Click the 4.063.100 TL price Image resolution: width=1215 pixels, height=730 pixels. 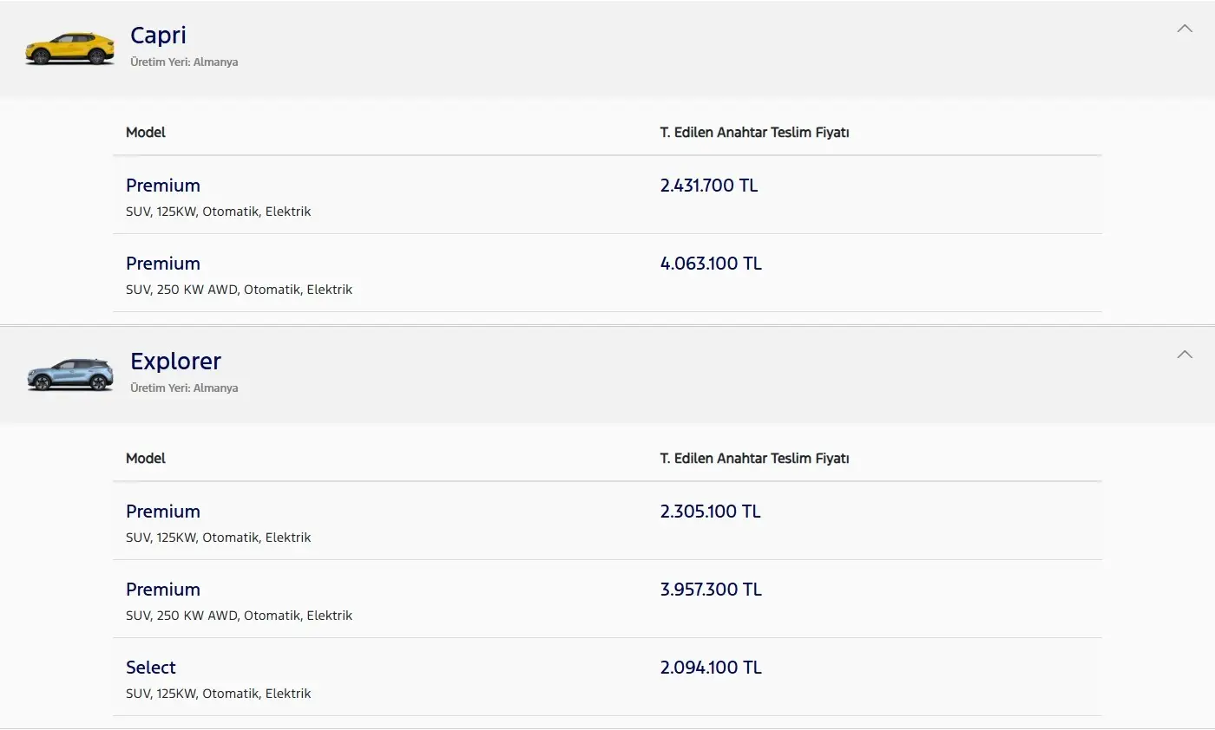[711, 264]
